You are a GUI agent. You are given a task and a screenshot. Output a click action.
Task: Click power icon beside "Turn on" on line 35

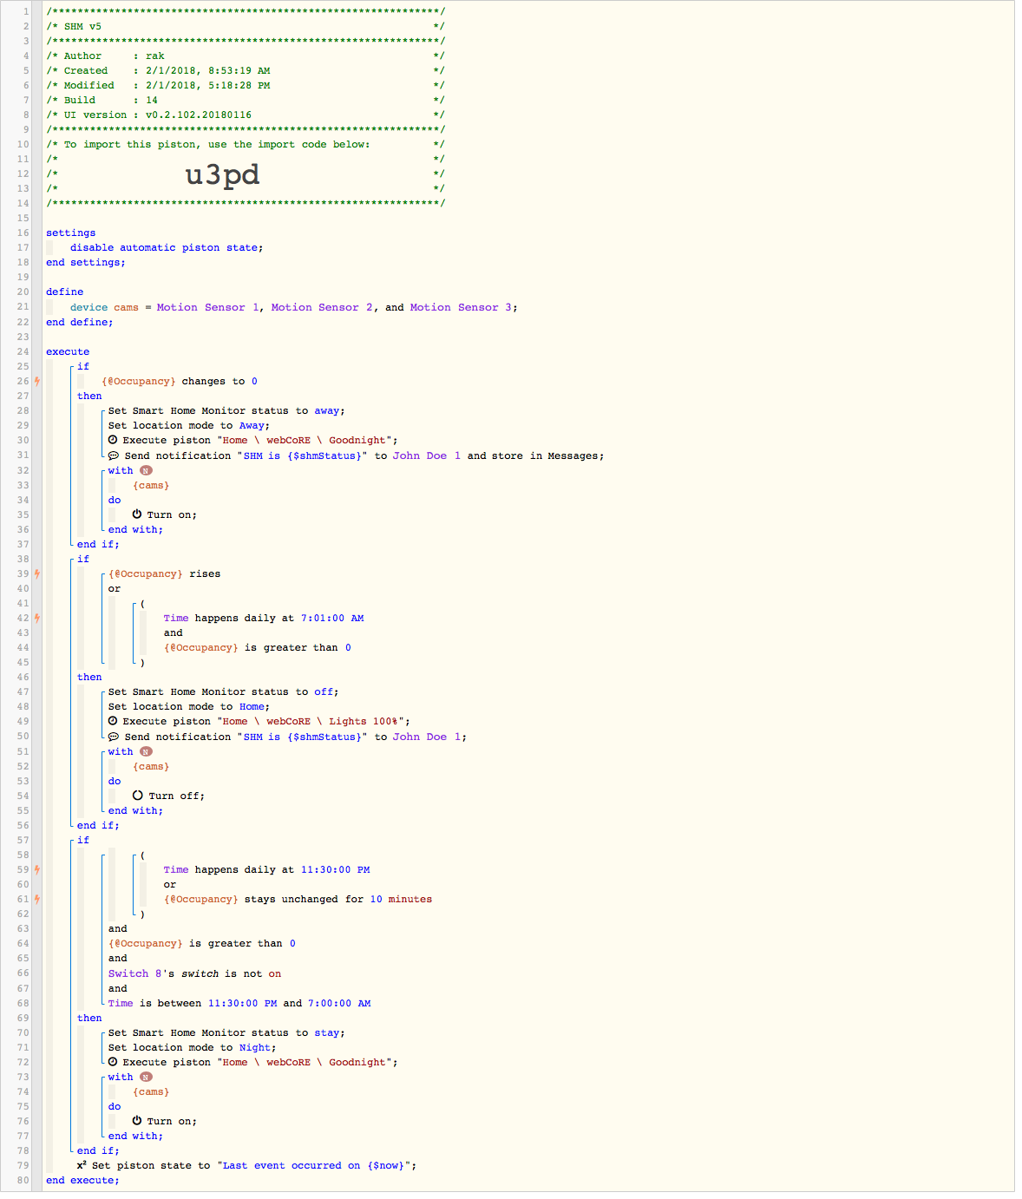[137, 514]
